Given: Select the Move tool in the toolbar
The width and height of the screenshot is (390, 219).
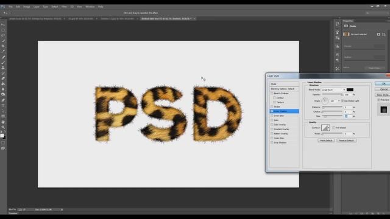Looking at the screenshot, I should point(3,25).
